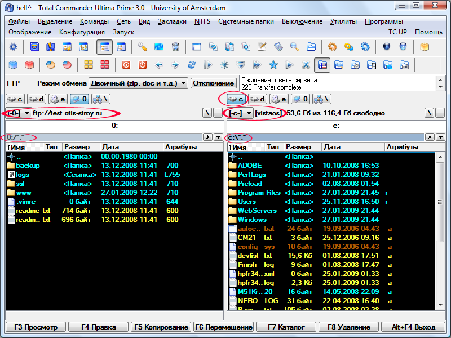Select network neighborhood button in right drive bar
This screenshot has width=451, height=338.
(322, 99)
